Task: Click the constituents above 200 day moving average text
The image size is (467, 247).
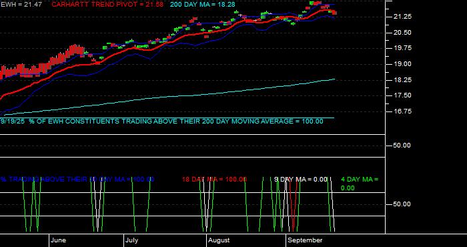Action: coord(161,121)
